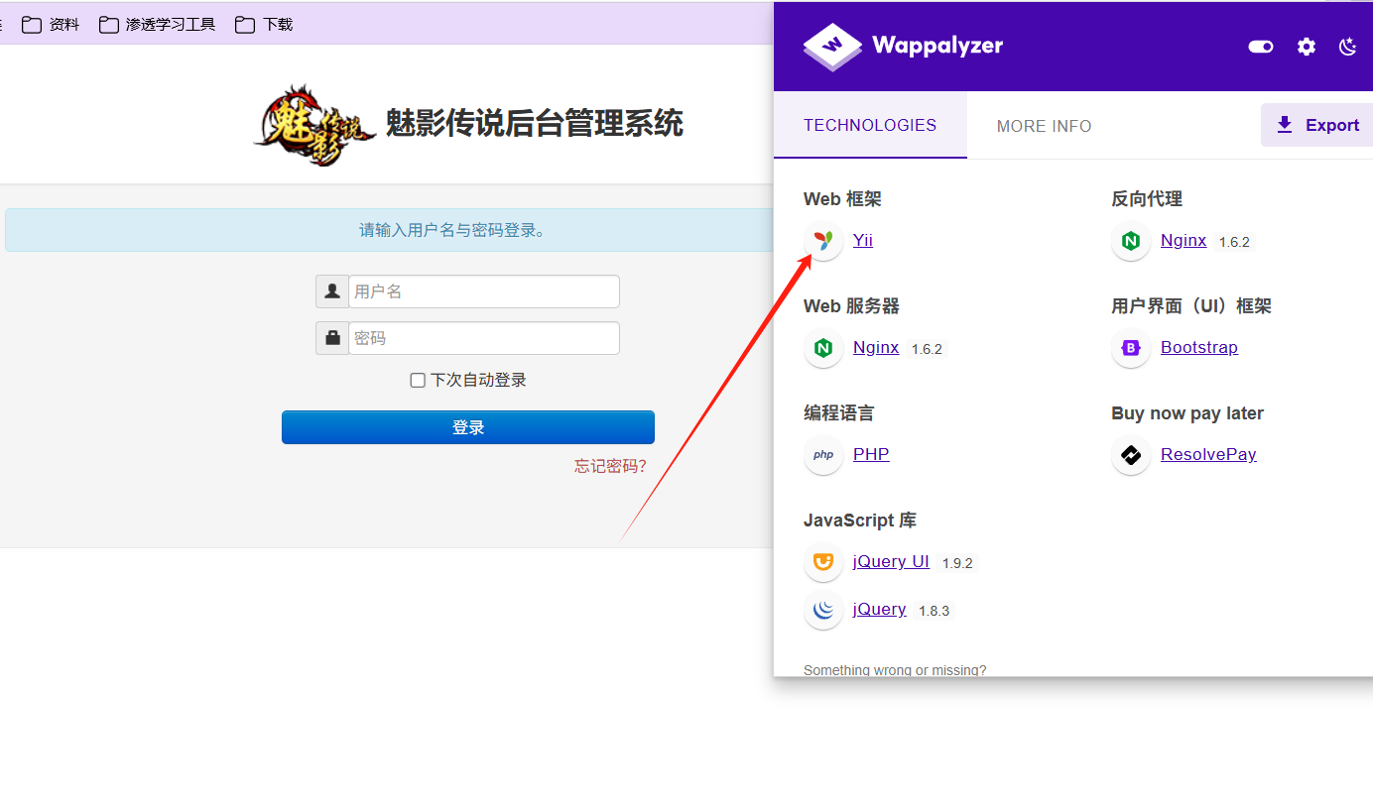Click the Bootstrap icon
The height and width of the screenshot is (810, 1373).
(1131, 348)
